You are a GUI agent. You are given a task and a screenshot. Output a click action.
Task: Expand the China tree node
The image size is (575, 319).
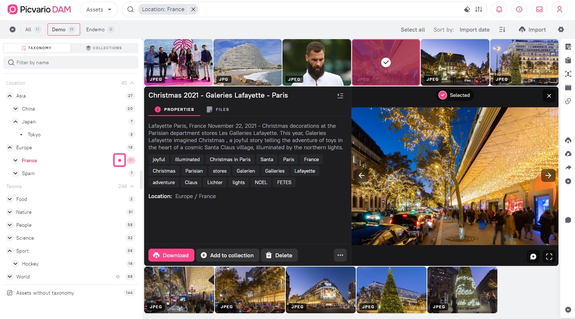point(15,109)
